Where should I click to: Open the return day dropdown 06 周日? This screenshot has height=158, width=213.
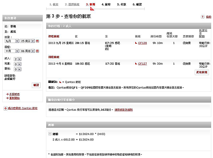(28, 51)
